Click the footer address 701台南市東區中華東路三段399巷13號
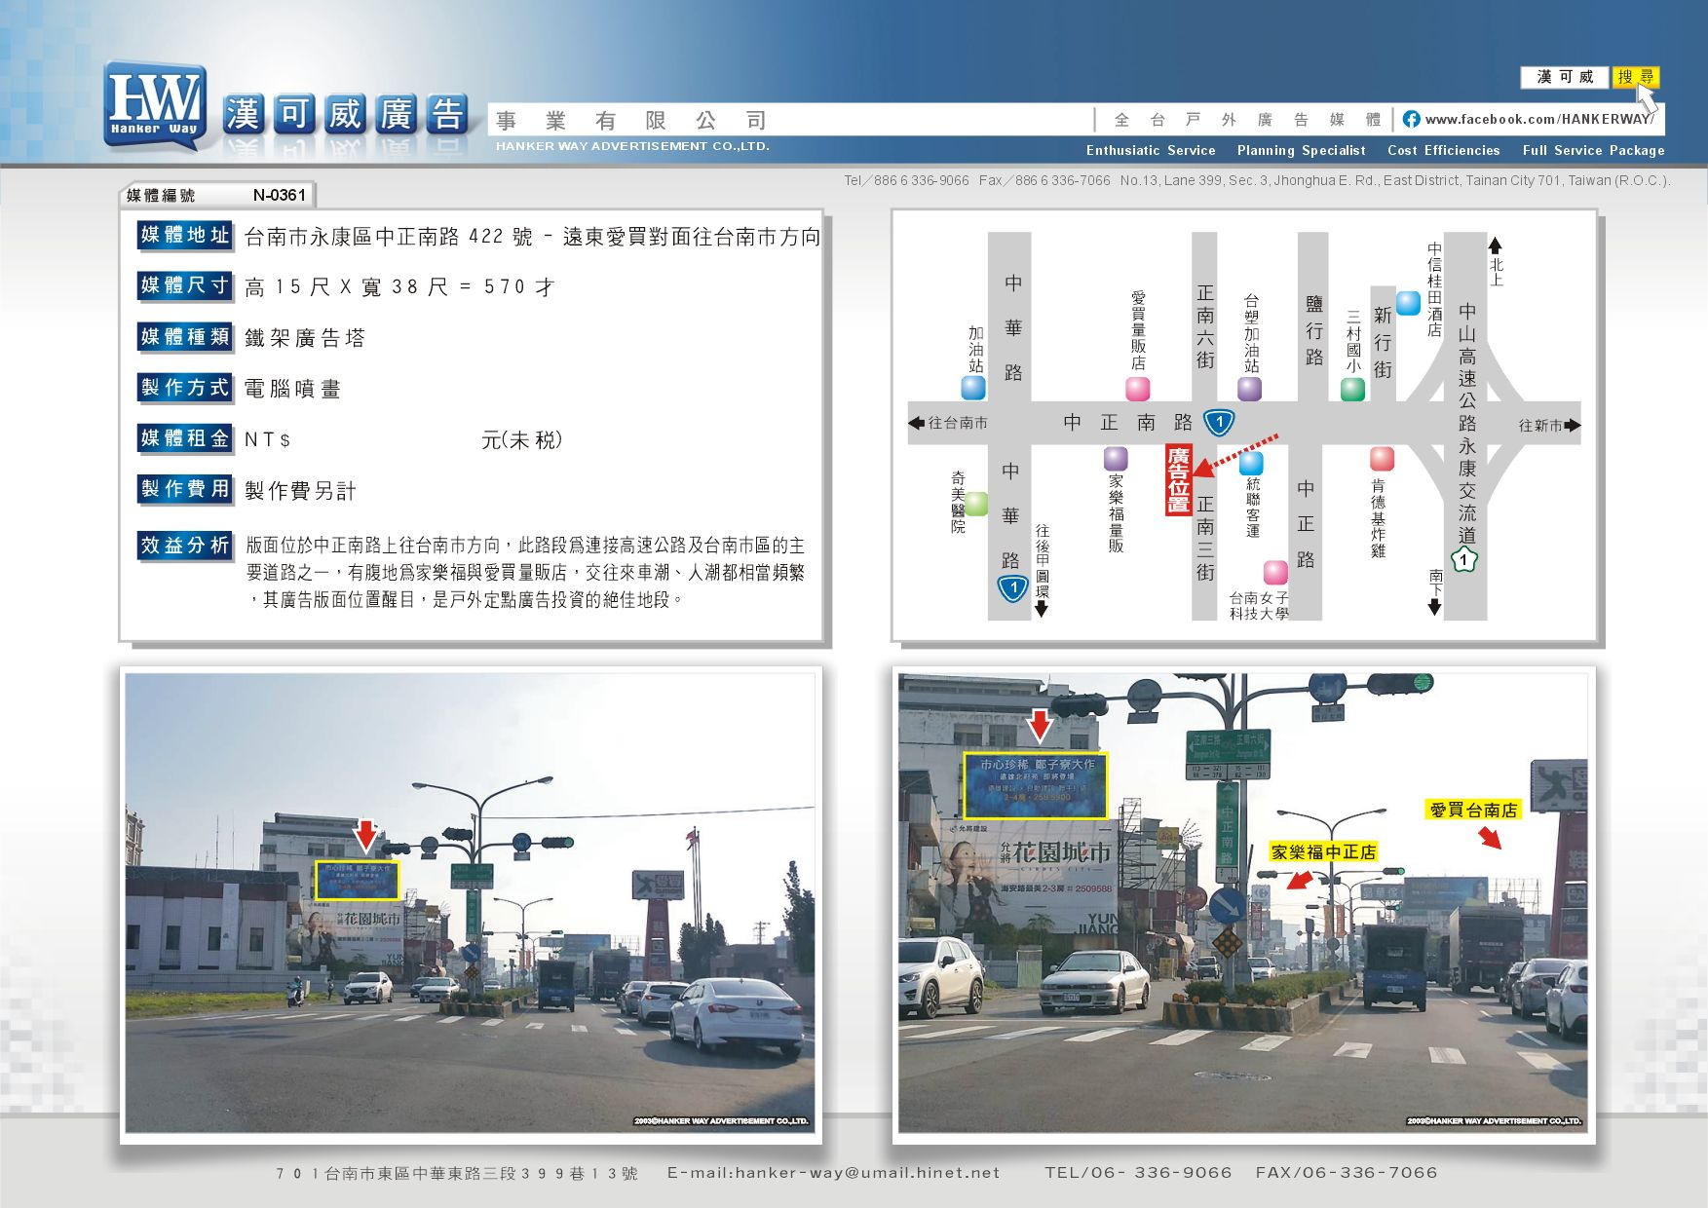Image resolution: width=1708 pixels, height=1208 pixels. tap(457, 1174)
